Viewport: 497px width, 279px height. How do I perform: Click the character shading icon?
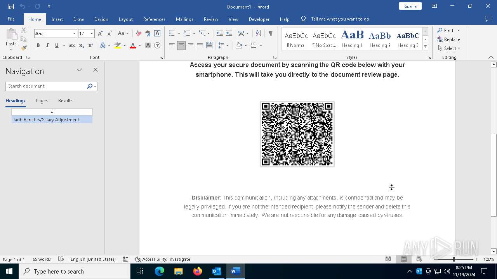(148, 45)
